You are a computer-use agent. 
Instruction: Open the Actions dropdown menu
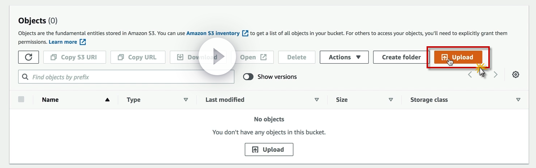coord(344,57)
